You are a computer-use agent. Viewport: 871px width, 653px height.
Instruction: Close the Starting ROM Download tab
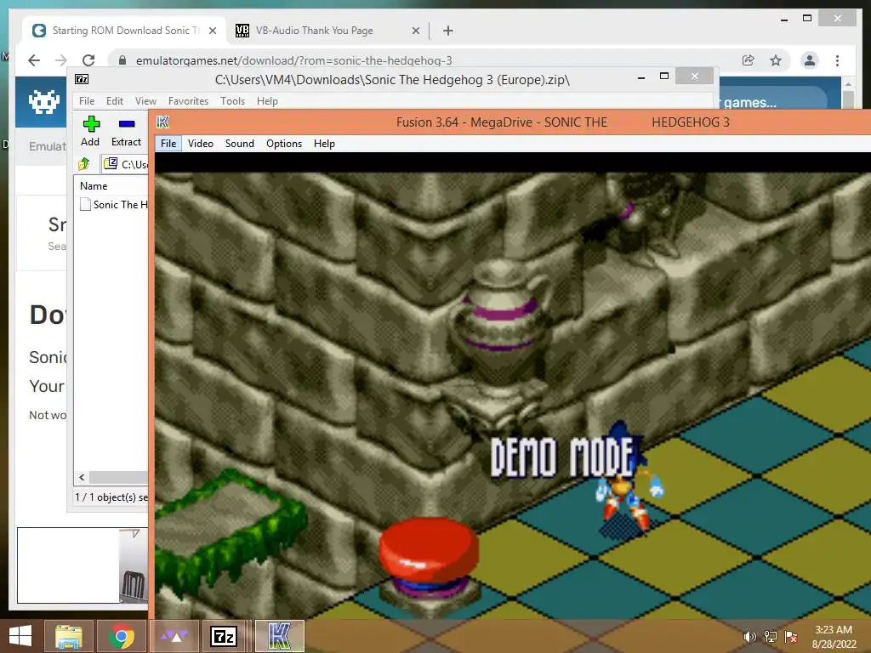click(x=212, y=31)
